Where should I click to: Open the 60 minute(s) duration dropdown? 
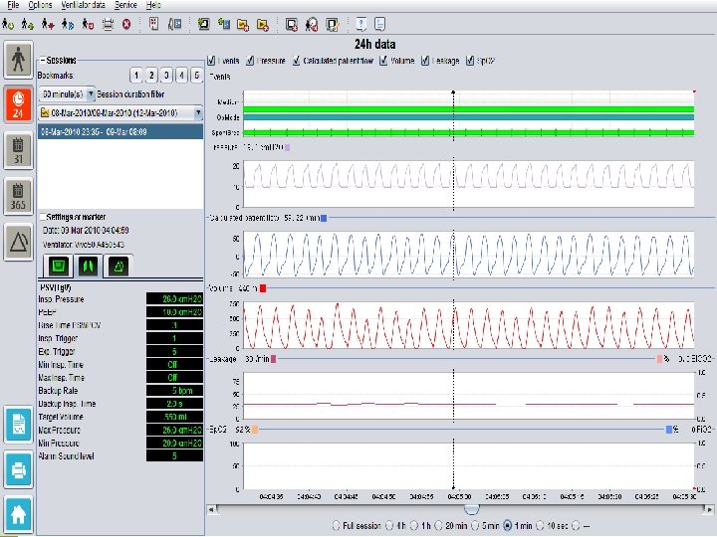click(91, 93)
